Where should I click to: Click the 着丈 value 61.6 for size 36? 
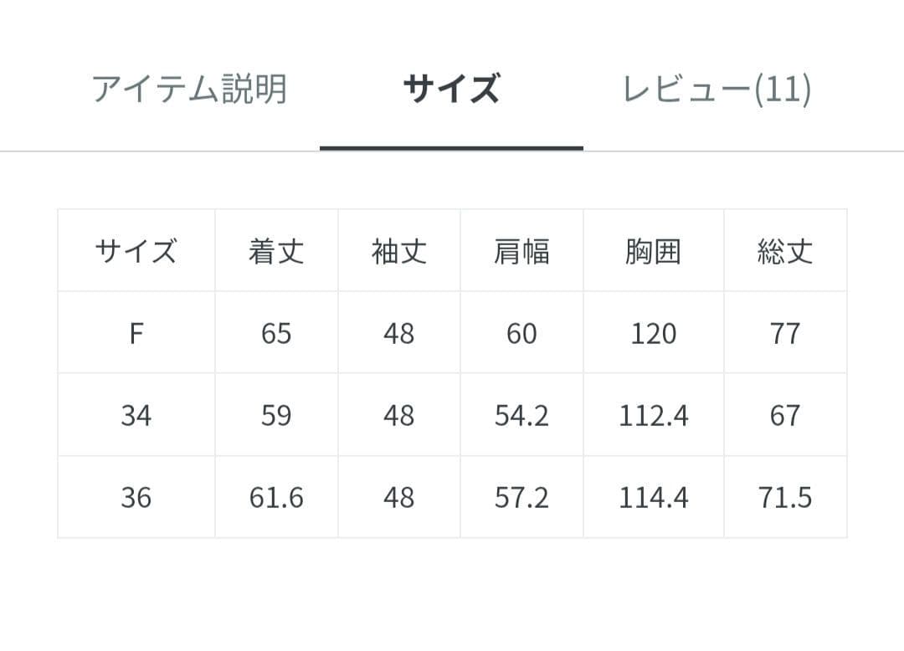pos(276,497)
